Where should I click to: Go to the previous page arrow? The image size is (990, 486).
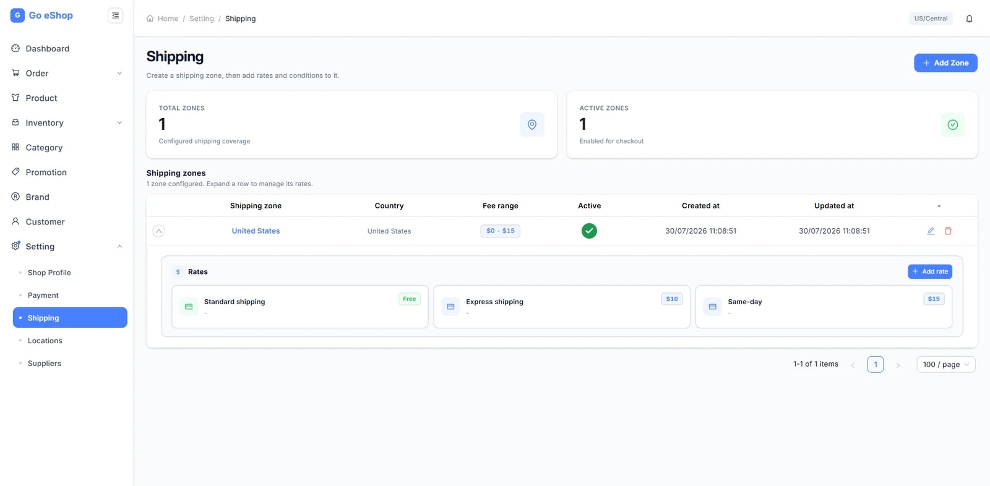pyautogui.click(x=853, y=365)
